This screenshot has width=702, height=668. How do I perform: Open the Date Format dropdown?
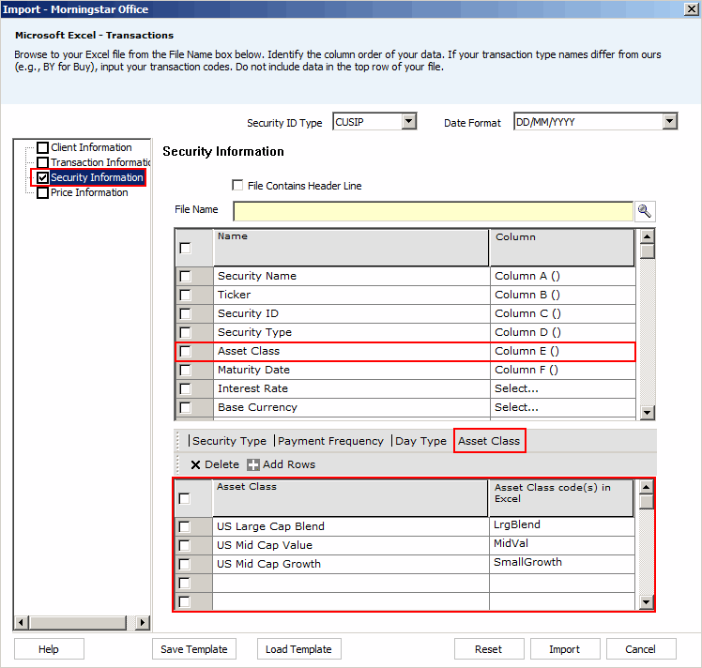click(x=669, y=122)
